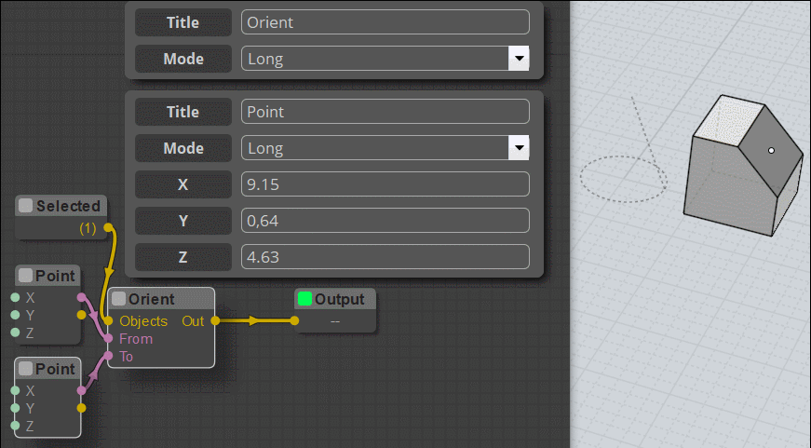Viewport: 811px width, 448px height.
Task: Click the input port on the Output node
Action: [x=294, y=320]
